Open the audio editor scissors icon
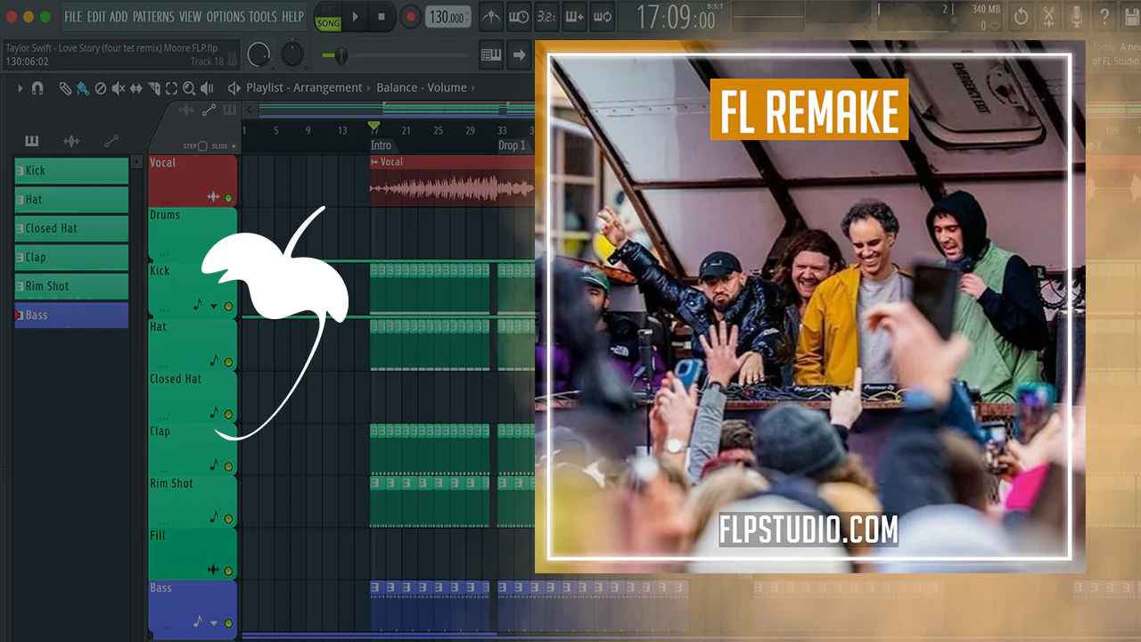1141x642 pixels. (x=1049, y=17)
